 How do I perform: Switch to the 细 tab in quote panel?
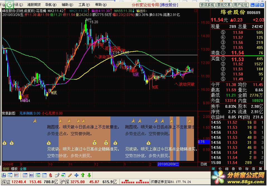pyautogui.click(x=227, y=169)
